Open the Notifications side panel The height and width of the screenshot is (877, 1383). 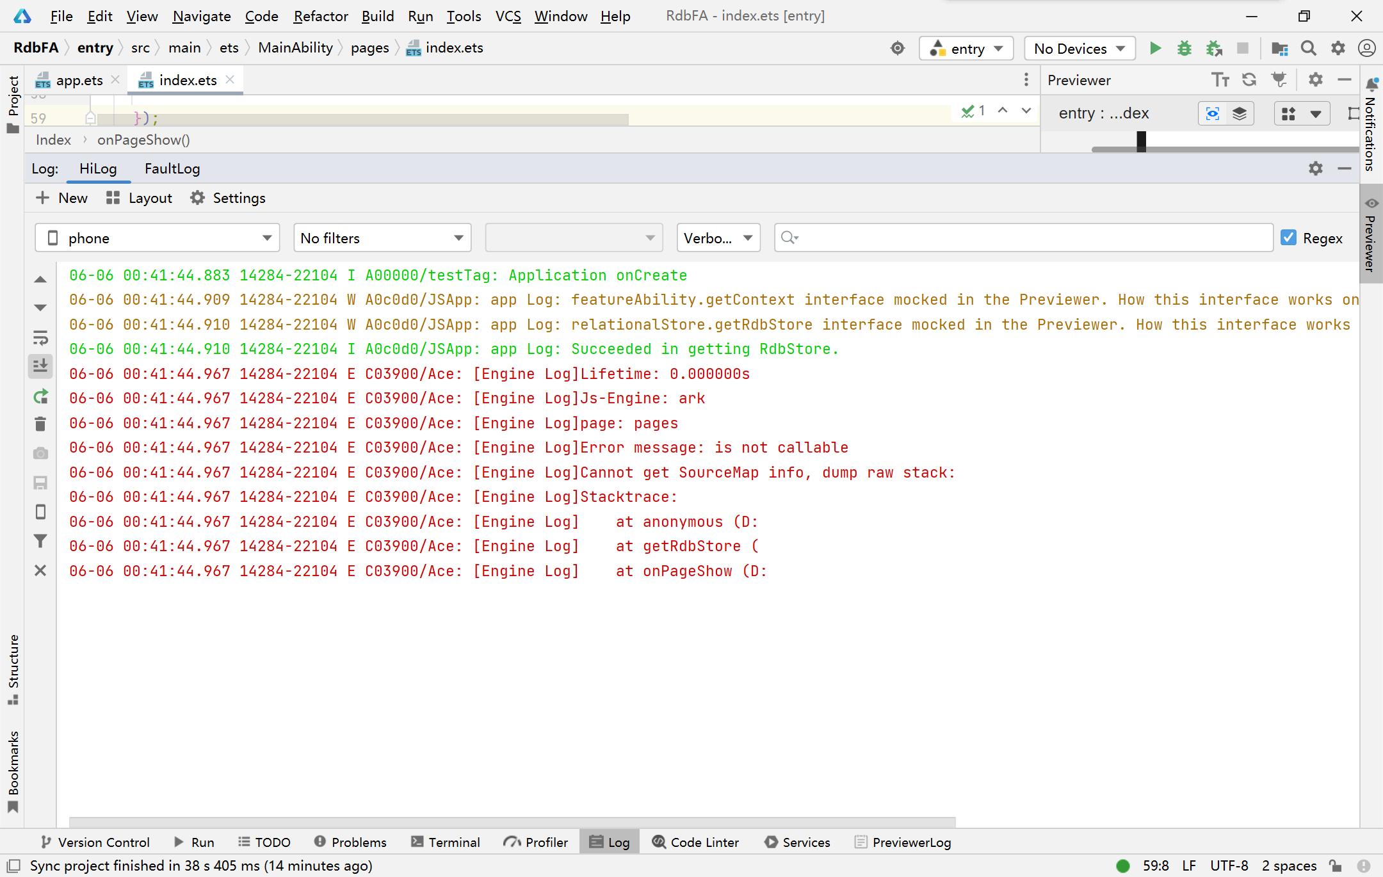pyautogui.click(x=1370, y=124)
